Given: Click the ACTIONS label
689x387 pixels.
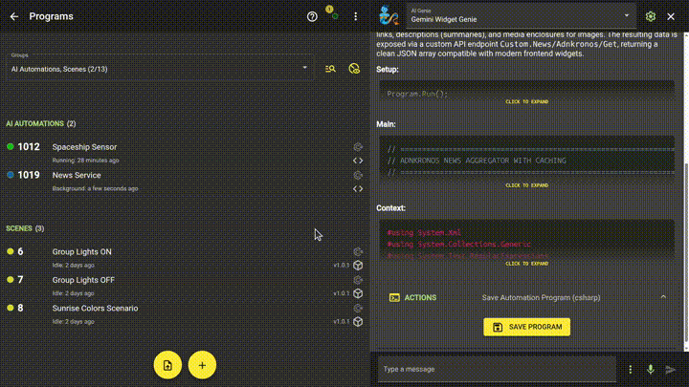Looking at the screenshot, I should click(420, 298).
